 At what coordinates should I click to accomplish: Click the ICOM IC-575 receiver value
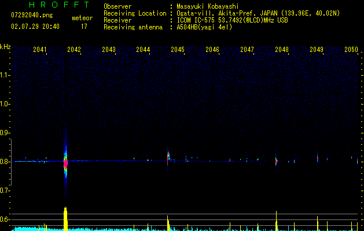coord(232,20)
